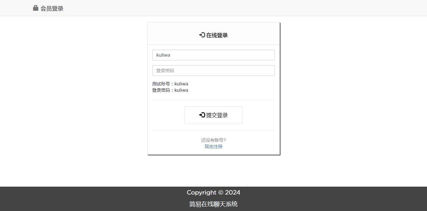Click the 测试账号 label in the hint
The image size is (427, 211).
click(161, 84)
